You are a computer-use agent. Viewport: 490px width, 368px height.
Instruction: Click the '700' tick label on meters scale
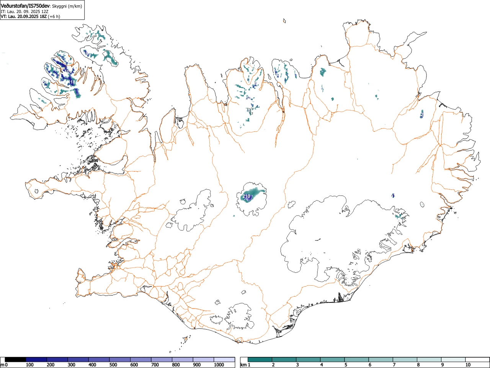[155, 365]
